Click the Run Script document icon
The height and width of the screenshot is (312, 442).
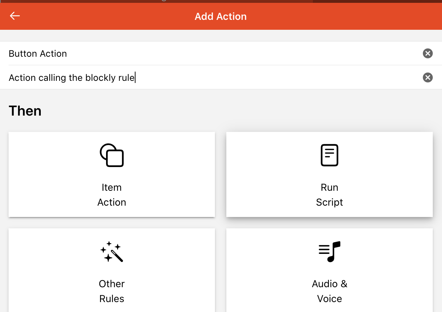click(330, 155)
